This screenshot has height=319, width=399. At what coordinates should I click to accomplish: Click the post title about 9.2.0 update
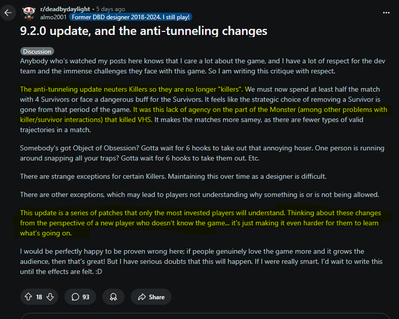tap(143, 31)
